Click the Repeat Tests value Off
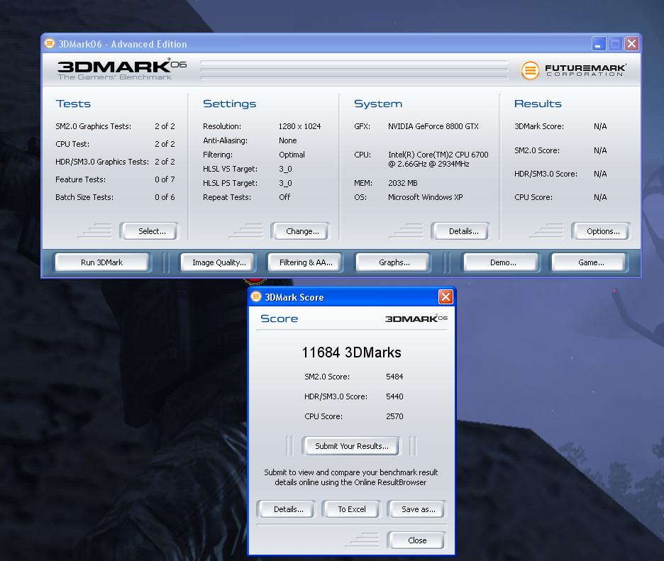664x561 pixels. [284, 197]
